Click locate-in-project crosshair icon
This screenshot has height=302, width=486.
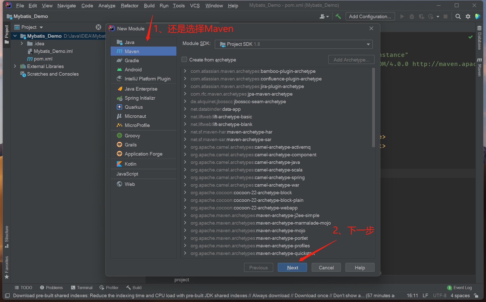98,27
